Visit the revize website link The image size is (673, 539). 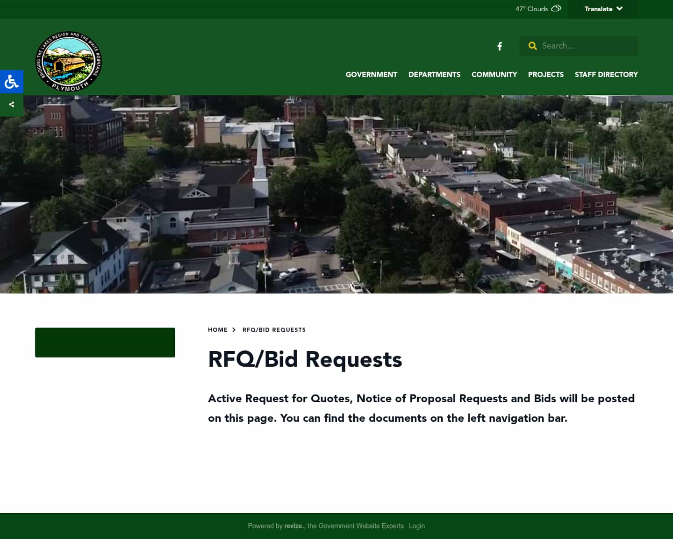(x=294, y=526)
